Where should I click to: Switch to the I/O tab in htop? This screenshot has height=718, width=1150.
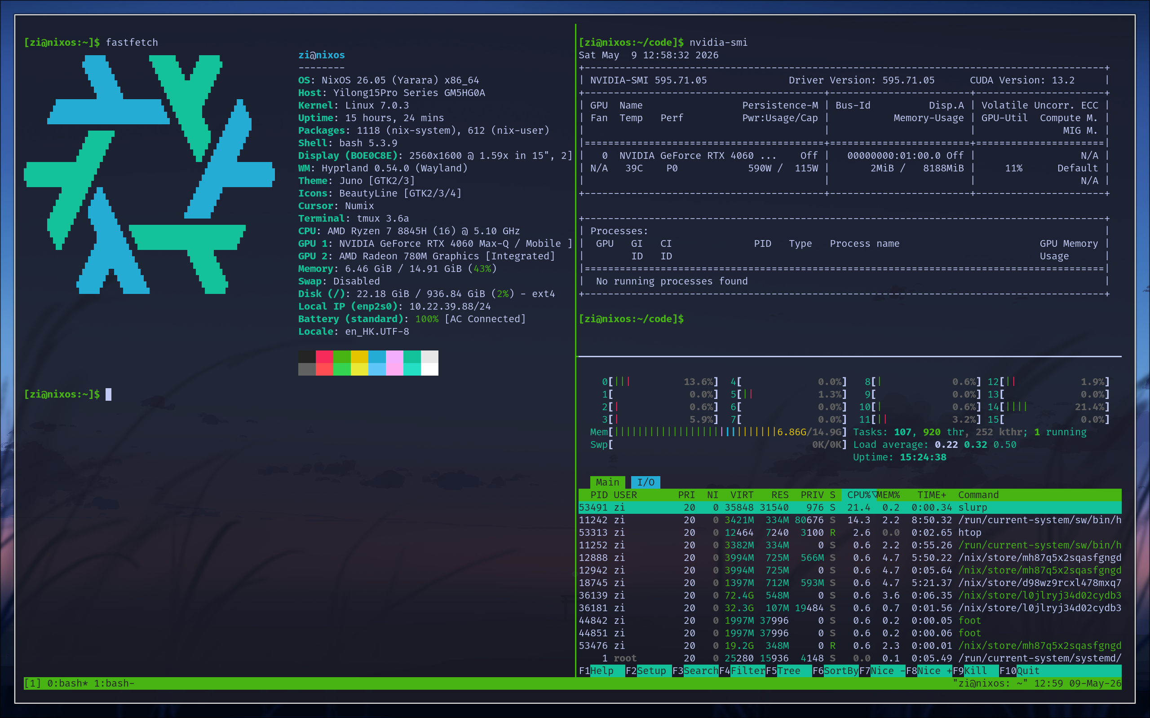646,482
